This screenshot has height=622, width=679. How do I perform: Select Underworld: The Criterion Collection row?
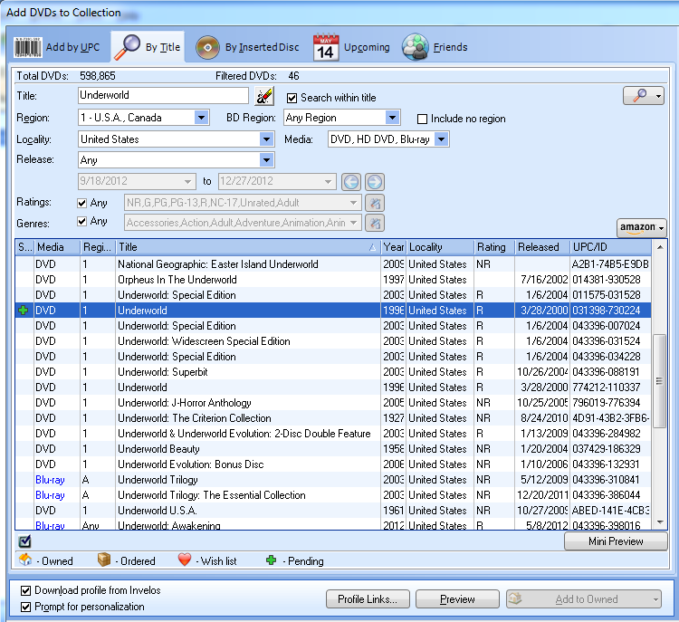coord(333,418)
